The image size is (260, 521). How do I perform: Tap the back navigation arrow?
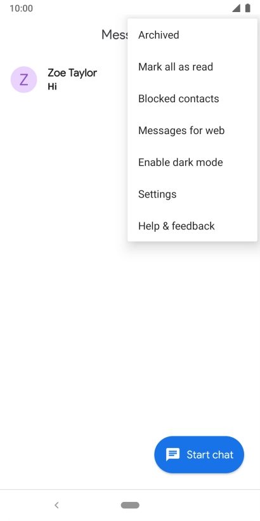point(56,505)
